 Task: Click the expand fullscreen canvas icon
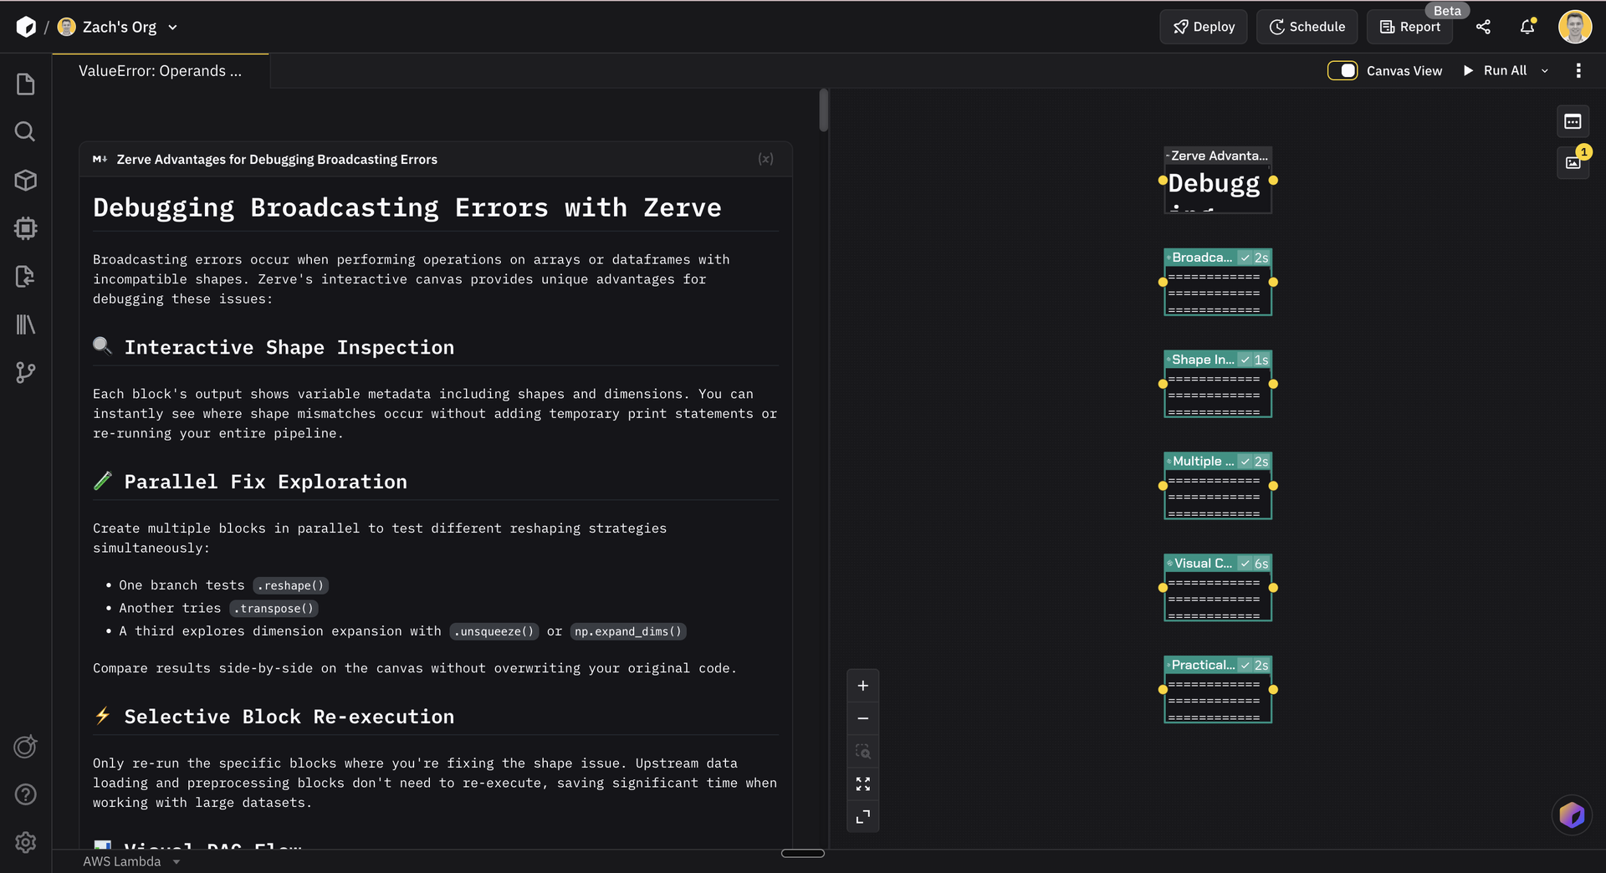coord(863,816)
